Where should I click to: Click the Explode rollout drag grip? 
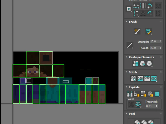point(161,87)
